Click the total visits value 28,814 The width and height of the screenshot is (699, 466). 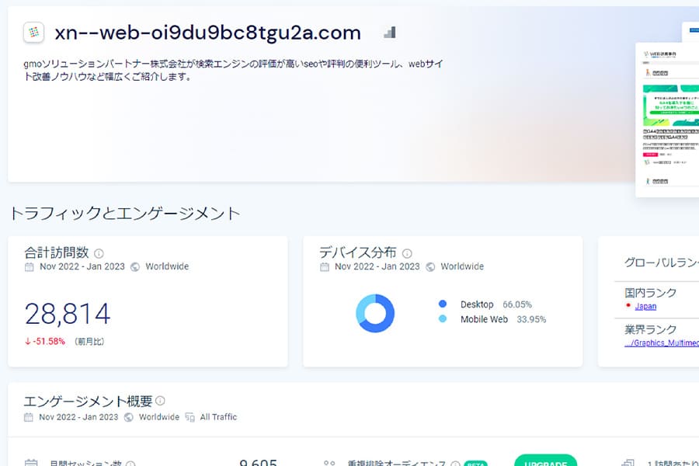click(68, 314)
